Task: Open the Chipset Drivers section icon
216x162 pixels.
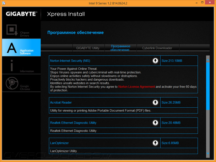Action: pyautogui.click(x=12, y=30)
